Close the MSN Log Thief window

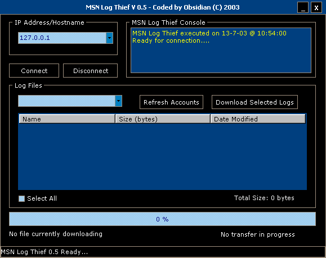[x=316, y=7]
